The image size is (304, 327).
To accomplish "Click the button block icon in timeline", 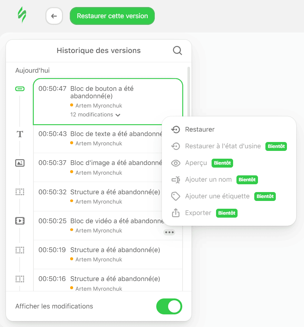I will click(20, 89).
